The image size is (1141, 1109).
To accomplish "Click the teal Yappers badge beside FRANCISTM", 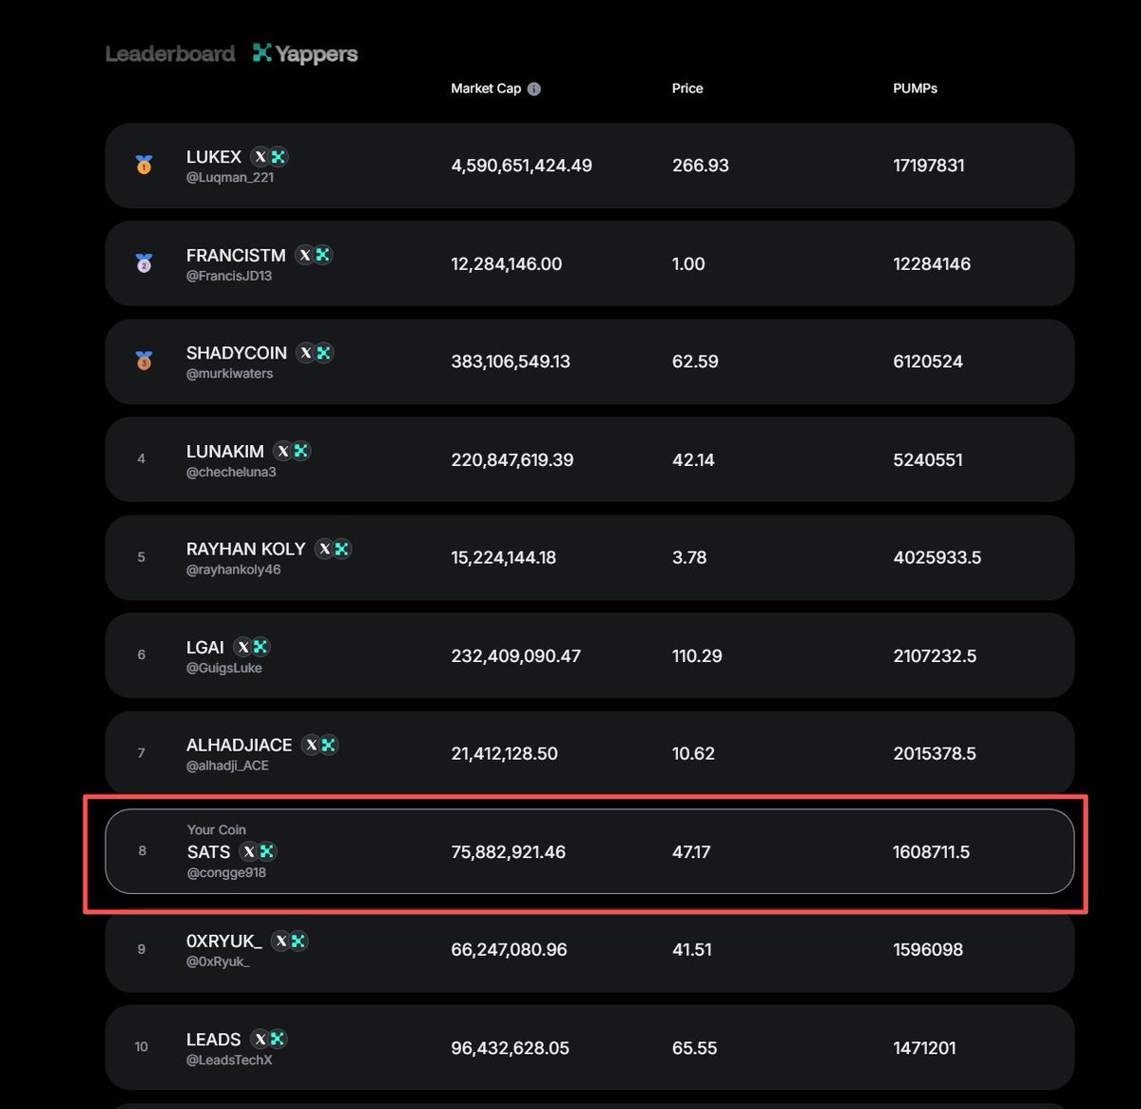I will (x=323, y=255).
